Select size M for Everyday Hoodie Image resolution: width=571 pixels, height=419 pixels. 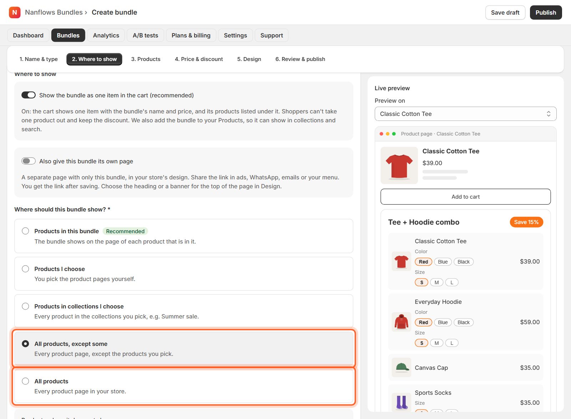coord(436,343)
